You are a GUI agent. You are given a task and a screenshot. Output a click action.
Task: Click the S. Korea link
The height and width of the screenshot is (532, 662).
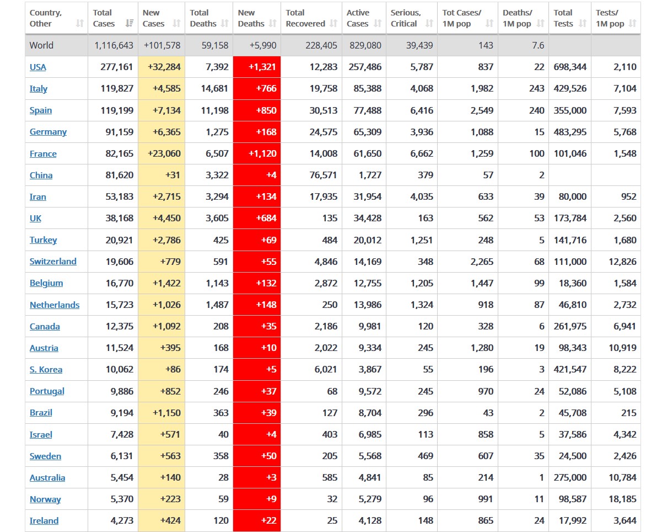point(46,370)
